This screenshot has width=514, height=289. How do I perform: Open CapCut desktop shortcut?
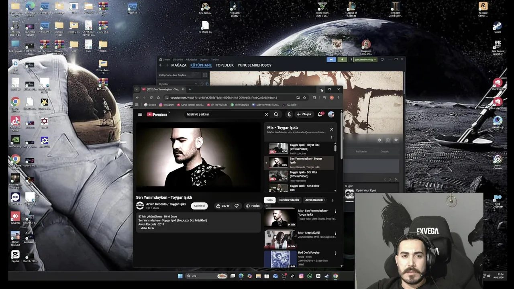15,256
